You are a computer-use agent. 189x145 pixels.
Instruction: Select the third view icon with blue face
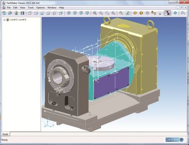click(42, 13)
